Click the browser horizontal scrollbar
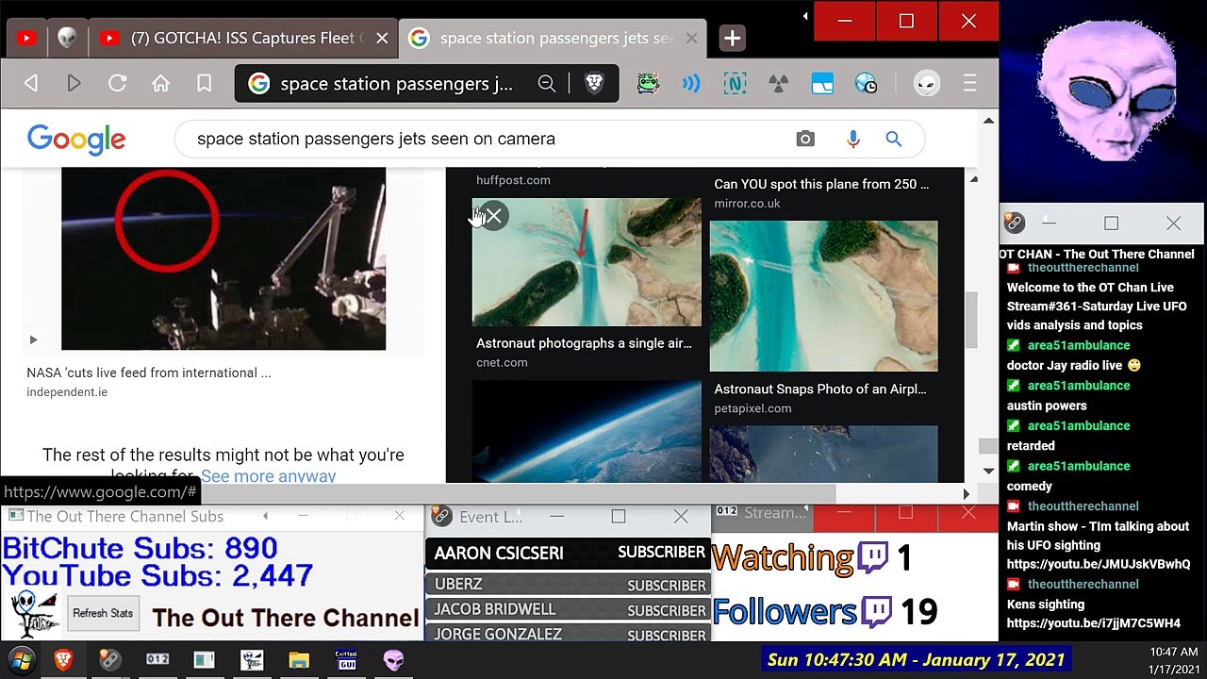 pos(517,493)
